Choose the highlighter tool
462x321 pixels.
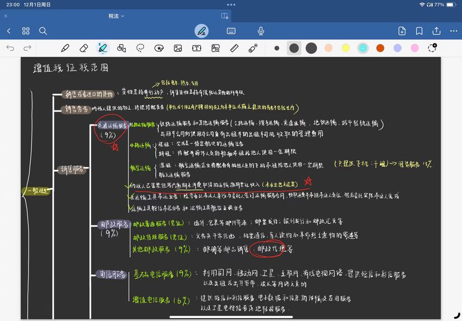point(102,48)
